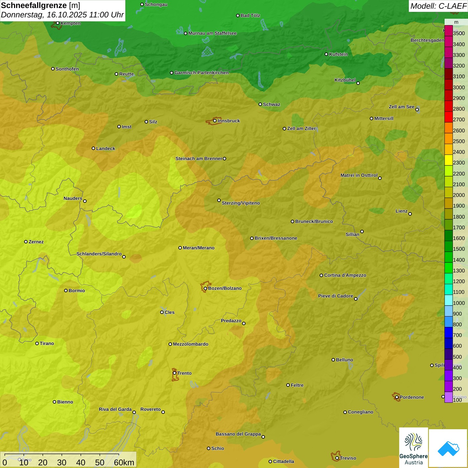Click the Brixen/Bressanone label
The image size is (468, 468).
click(x=276, y=238)
